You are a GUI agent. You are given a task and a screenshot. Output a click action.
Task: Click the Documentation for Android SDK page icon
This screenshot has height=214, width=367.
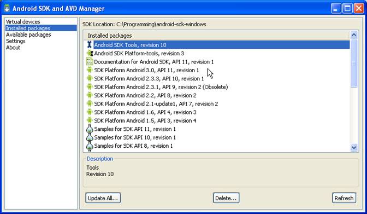pos(90,61)
